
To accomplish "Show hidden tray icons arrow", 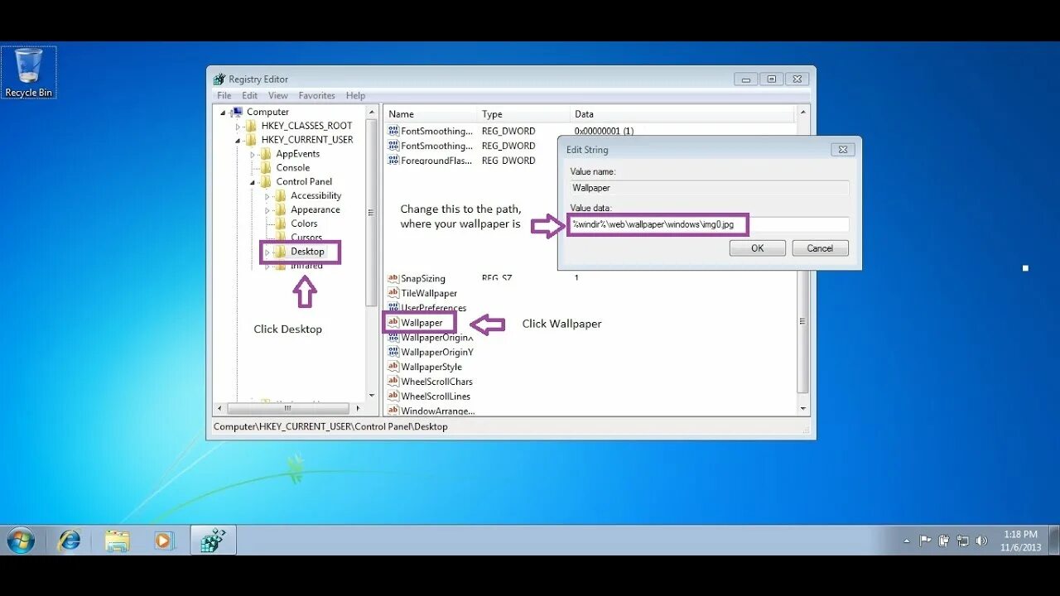I will point(906,541).
